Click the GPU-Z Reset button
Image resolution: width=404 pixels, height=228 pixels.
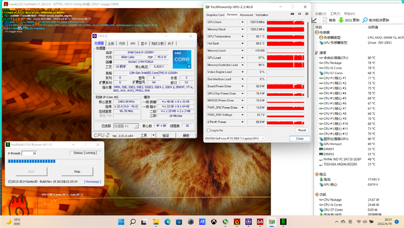(x=302, y=130)
